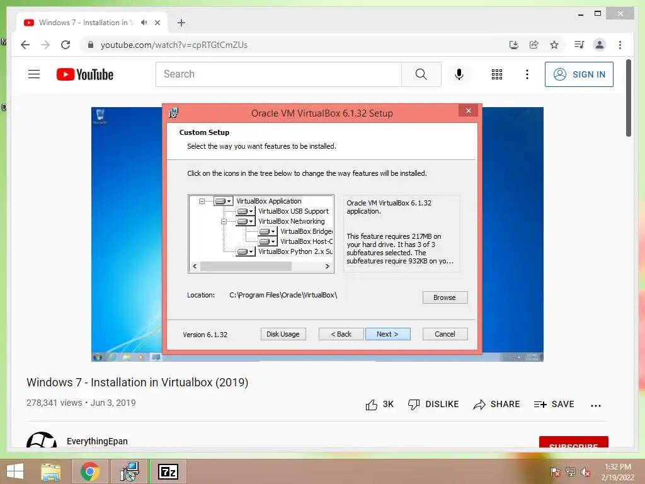645x484 pixels.
Task: Click the EverythingEpan channel avatar
Action: 42,439
